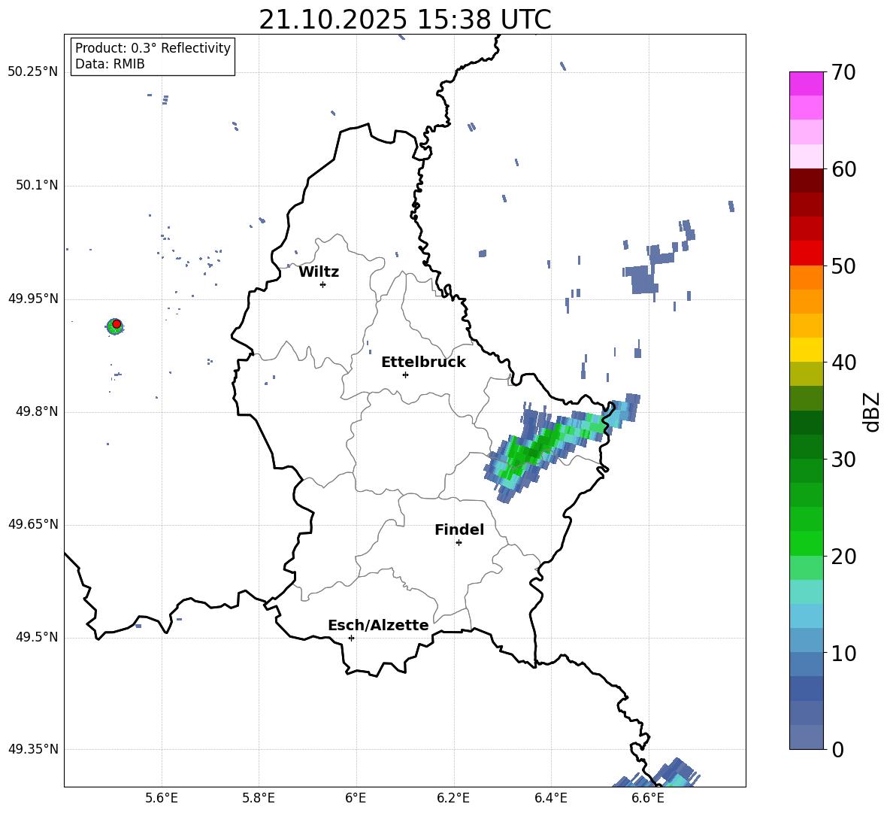
Task: Pick the bright green swatch above 20
Action: (x=806, y=543)
